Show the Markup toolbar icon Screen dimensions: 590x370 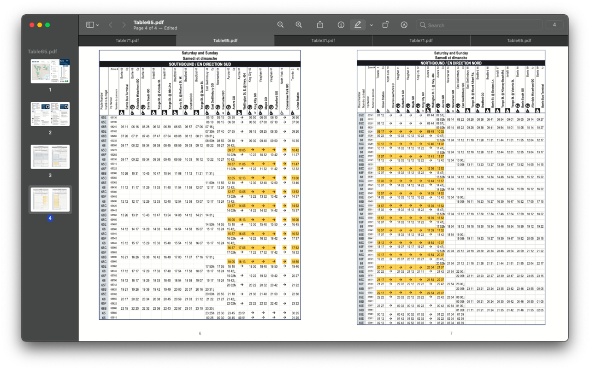(x=404, y=25)
